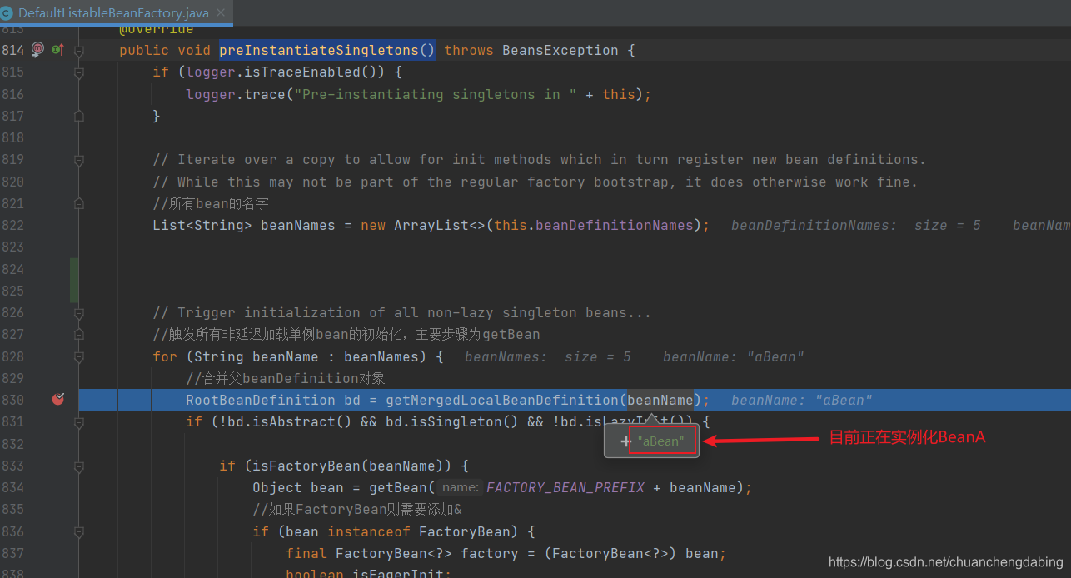Click the class icon on DefaultListableBeanFactory.java tab

7,12
